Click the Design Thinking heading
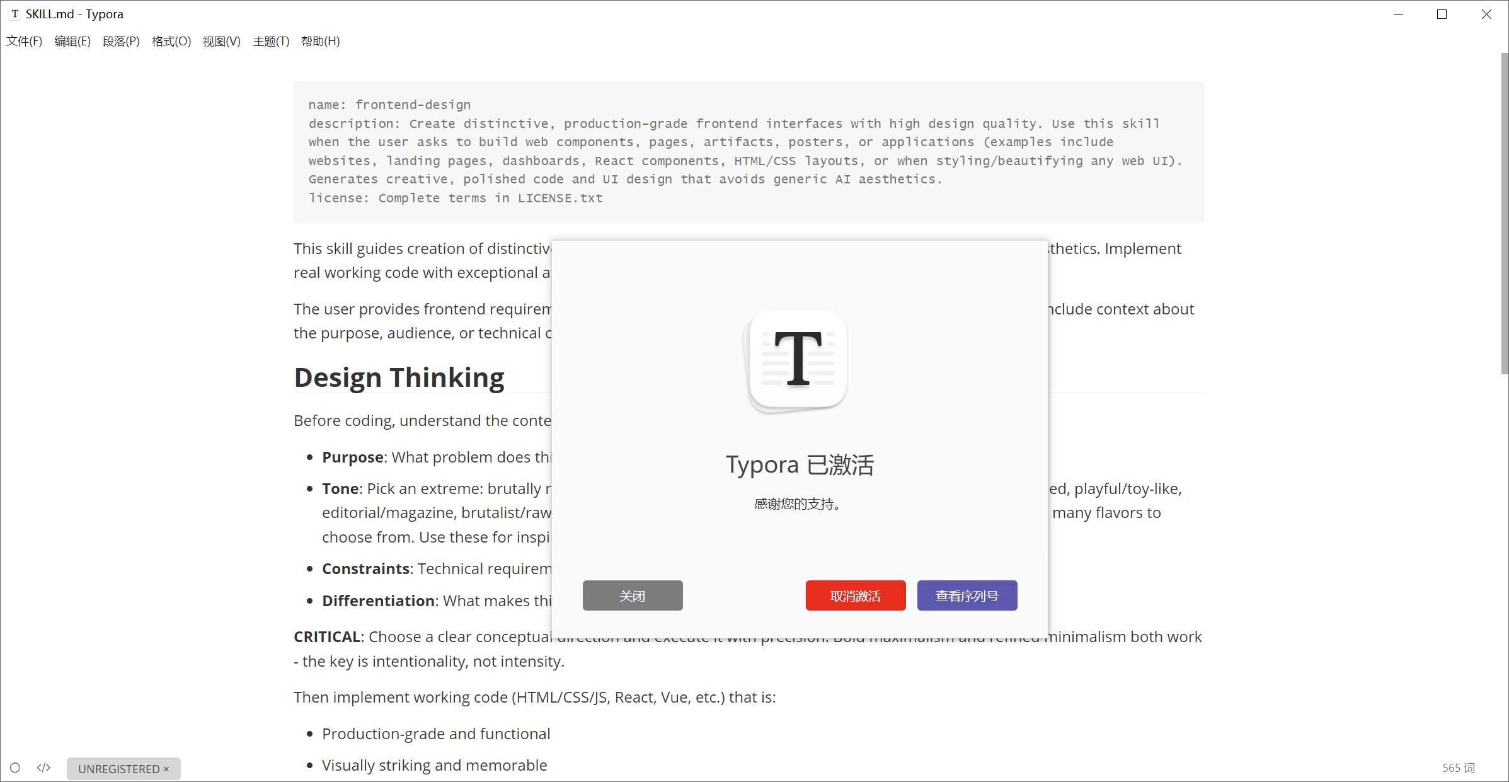 pyautogui.click(x=399, y=377)
